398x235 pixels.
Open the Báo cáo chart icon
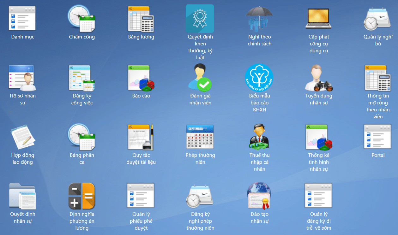tap(141, 78)
